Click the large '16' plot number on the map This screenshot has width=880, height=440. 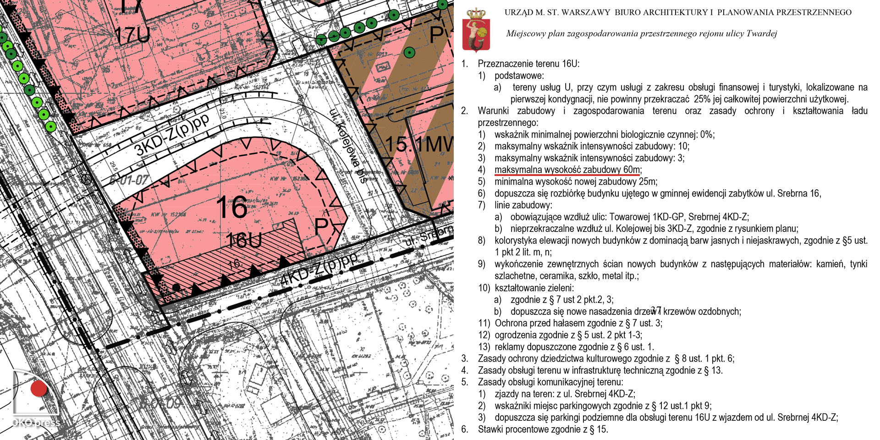coord(232,207)
